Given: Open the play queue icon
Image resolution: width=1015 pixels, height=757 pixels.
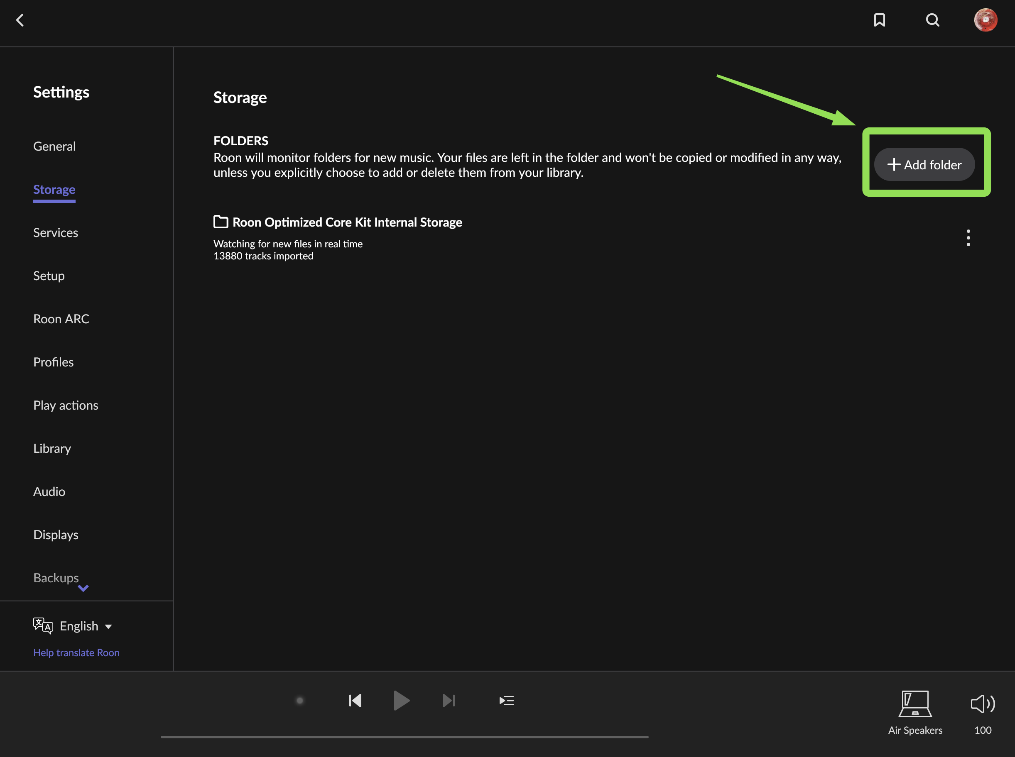Looking at the screenshot, I should coord(507,701).
